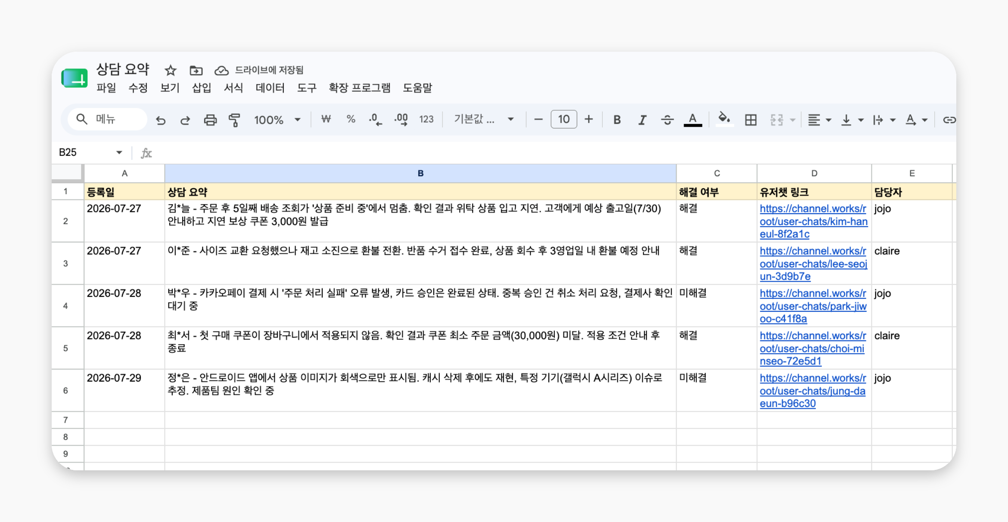Click the font size 10 field
The image size is (1008, 522).
(x=563, y=119)
